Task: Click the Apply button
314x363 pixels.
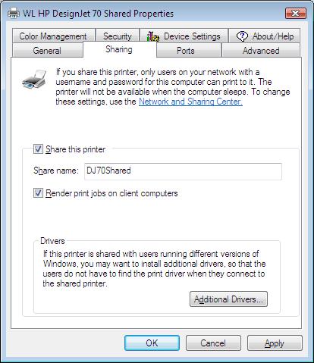Action: (275, 343)
